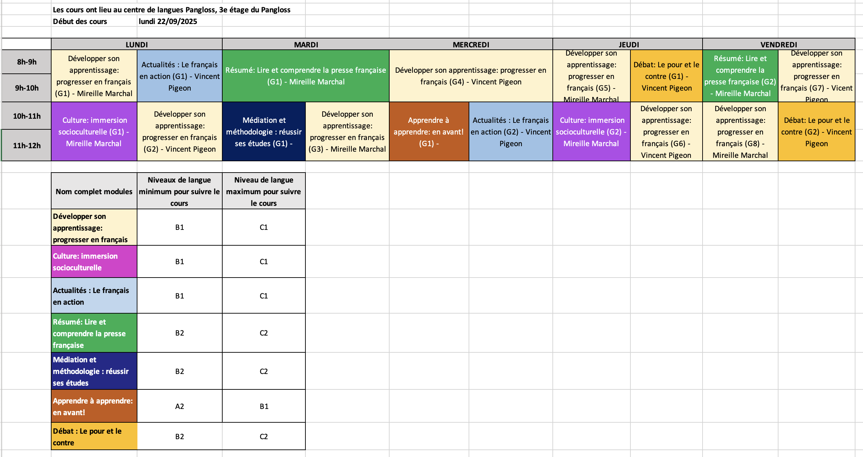Select legend row 'Actualités : Le français en action'
This screenshot has height=457, width=863.
point(94,296)
